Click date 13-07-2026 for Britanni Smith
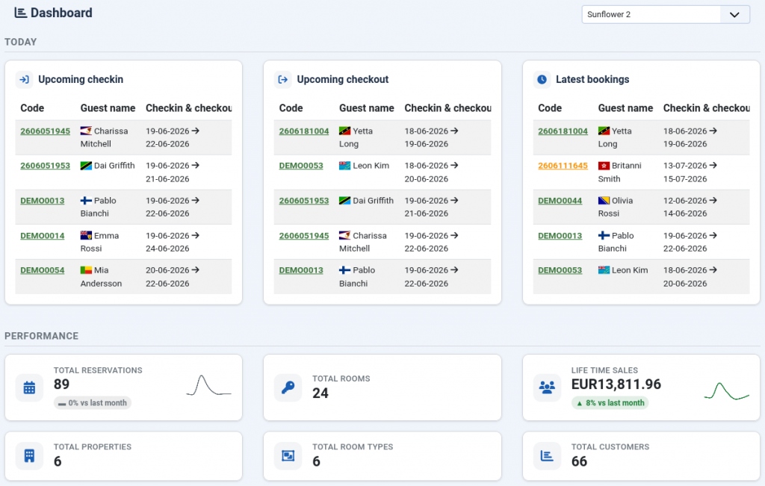Viewport: 765px width, 486px height. 685,166
